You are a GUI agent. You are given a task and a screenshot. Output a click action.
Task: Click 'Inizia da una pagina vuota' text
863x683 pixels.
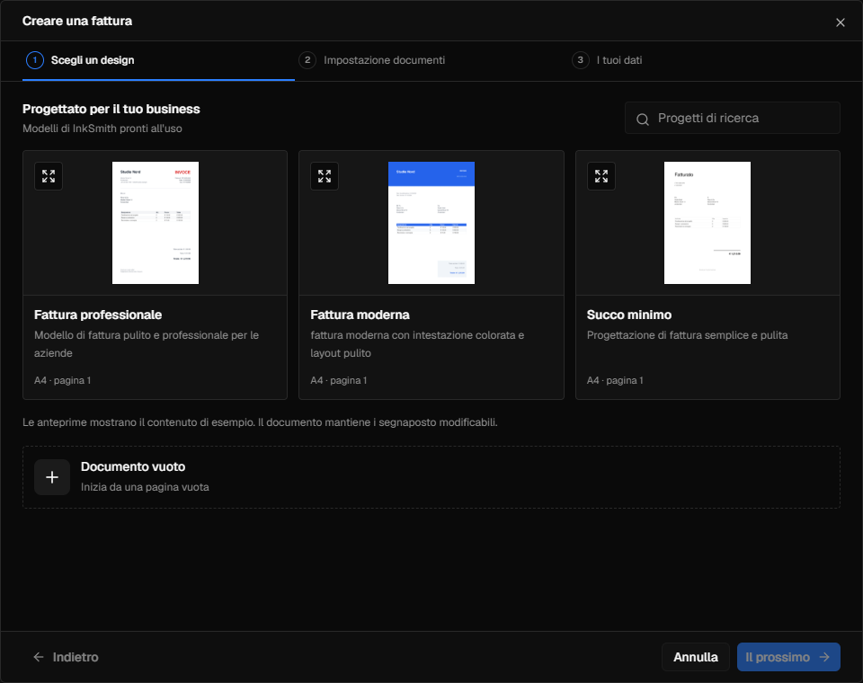(145, 487)
